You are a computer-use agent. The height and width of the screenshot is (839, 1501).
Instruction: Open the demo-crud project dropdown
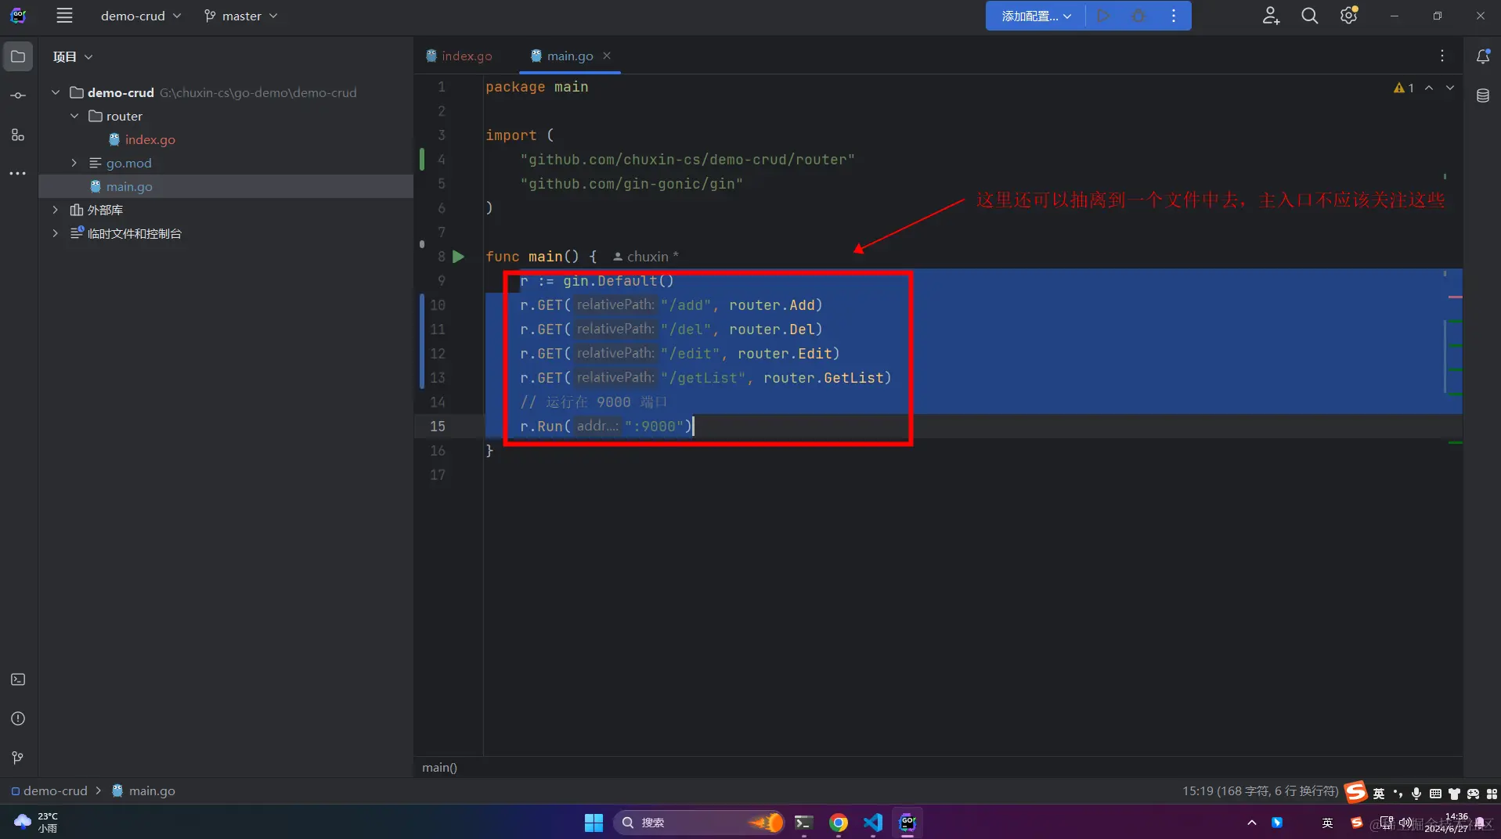click(141, 16)
